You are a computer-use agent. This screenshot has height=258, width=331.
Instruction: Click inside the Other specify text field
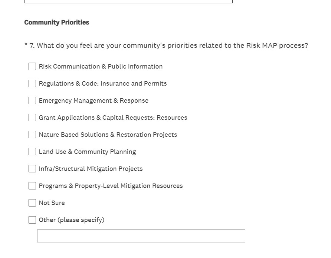click(141, 236)
